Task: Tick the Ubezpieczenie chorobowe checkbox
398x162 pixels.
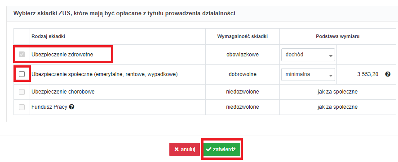Action: coord(22,92)
